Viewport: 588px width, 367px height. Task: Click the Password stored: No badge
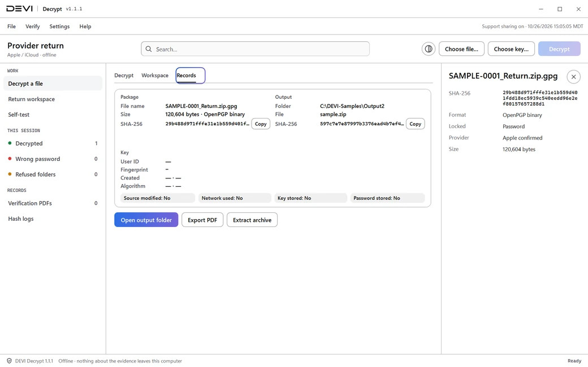(x=387, y=198)
